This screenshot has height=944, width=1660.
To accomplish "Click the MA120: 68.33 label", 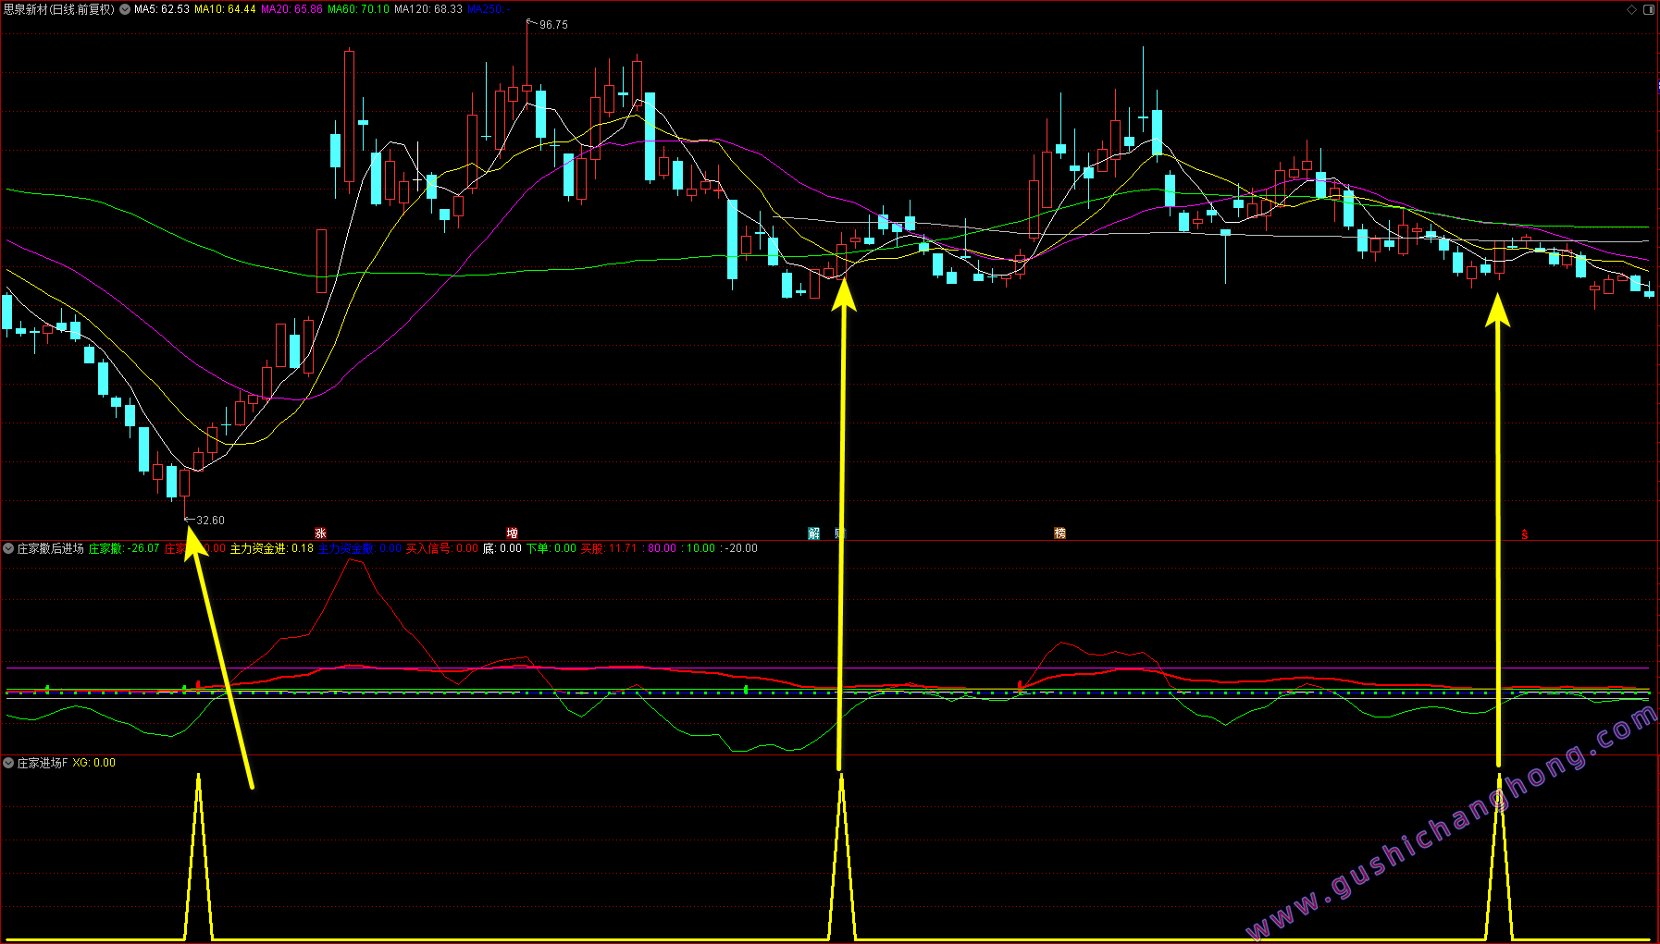I will (428, 9).
